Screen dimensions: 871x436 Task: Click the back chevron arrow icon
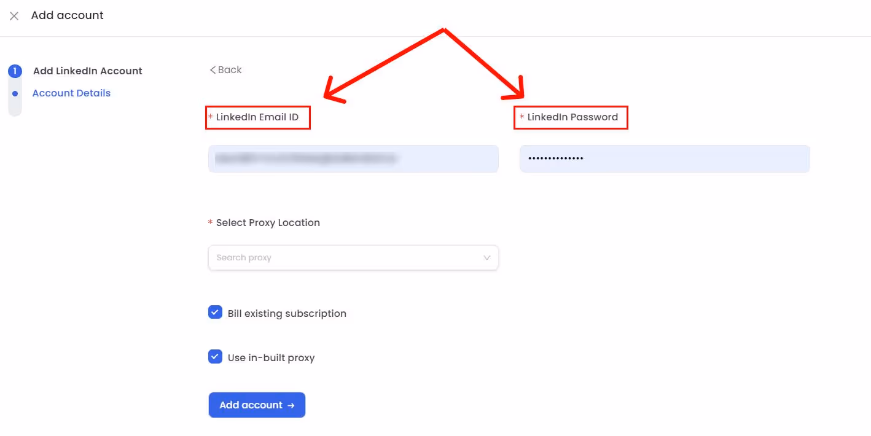click(213, 69)
